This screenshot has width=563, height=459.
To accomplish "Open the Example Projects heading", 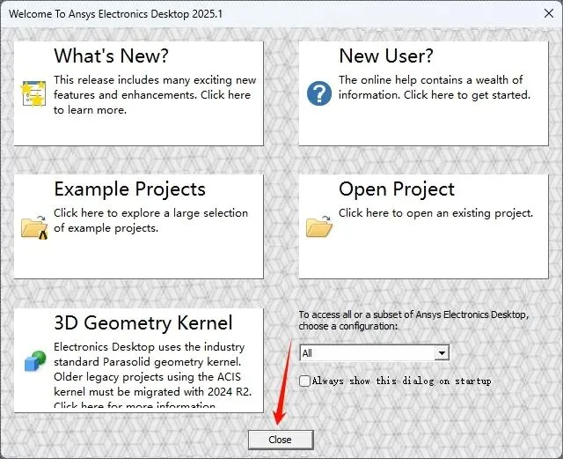I will (x=129, y=189).
